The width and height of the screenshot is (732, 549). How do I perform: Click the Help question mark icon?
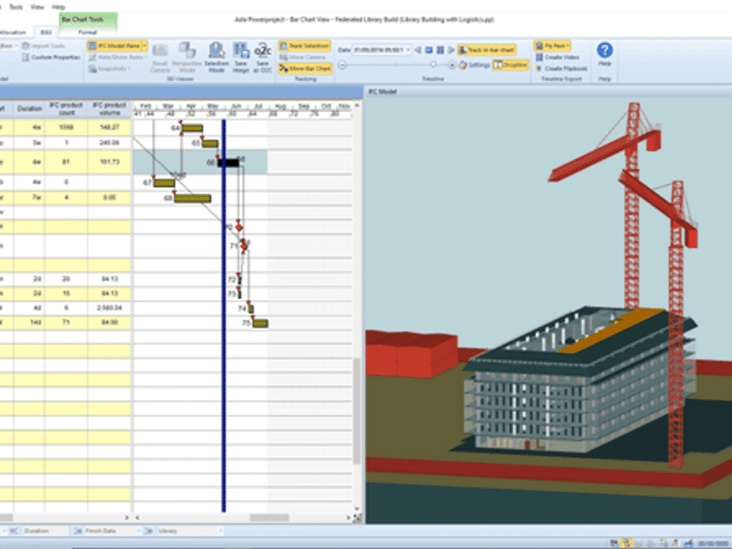[x=606, y=50]
